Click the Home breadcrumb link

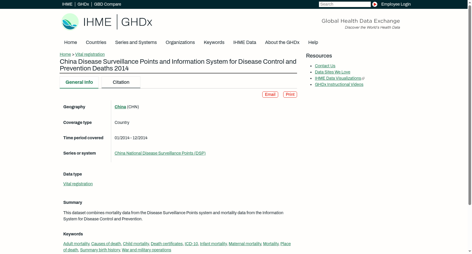click(x=65, y=54)
